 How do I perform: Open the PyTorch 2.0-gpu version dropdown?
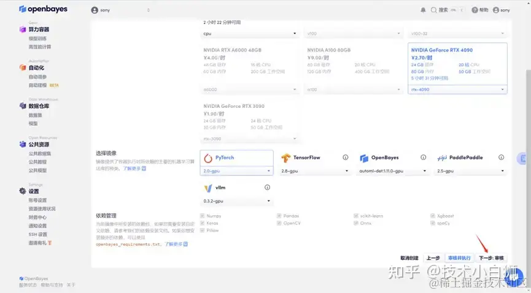[237, 171]
